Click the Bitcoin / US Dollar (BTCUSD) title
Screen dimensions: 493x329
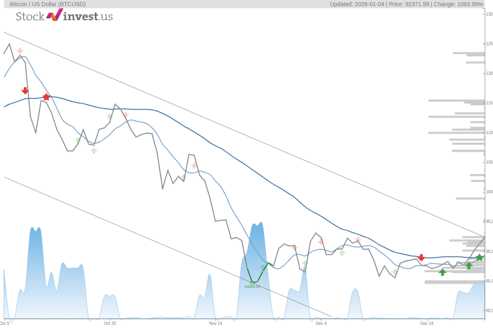(x=48, y=4)
